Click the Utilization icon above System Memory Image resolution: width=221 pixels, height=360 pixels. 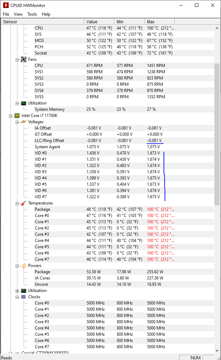pos(24,103)
